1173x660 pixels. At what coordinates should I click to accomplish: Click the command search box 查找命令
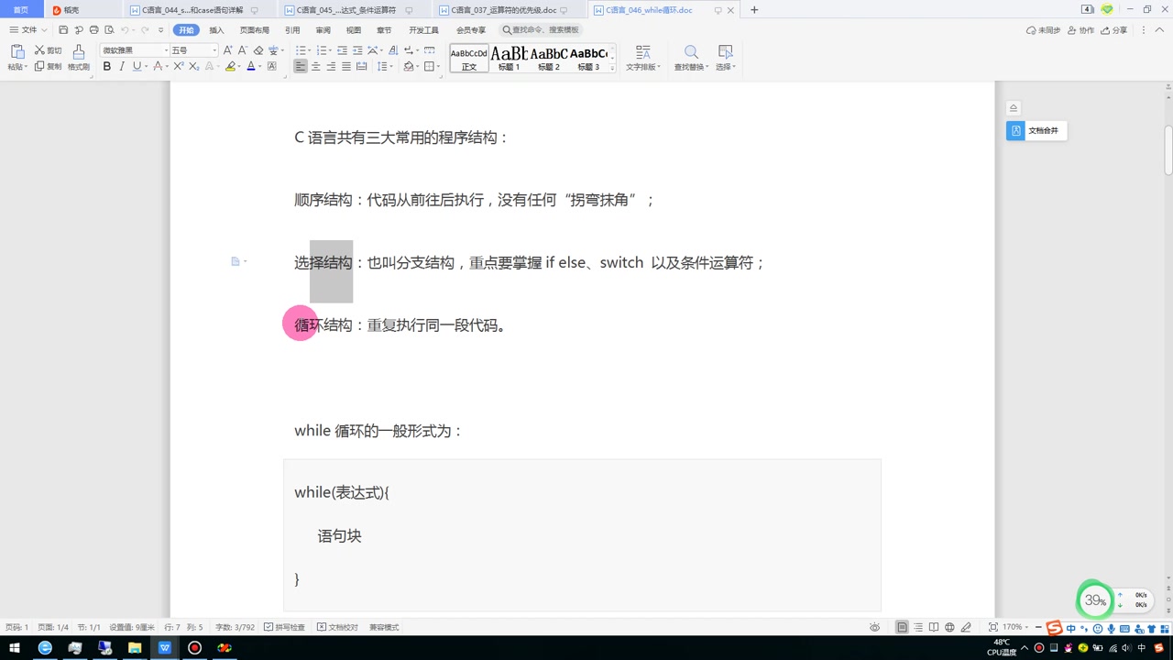click(541, 30)
